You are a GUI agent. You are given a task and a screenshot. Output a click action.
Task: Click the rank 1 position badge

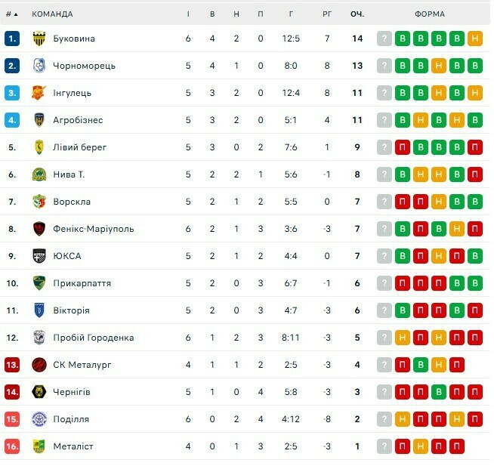pos(11,39)
